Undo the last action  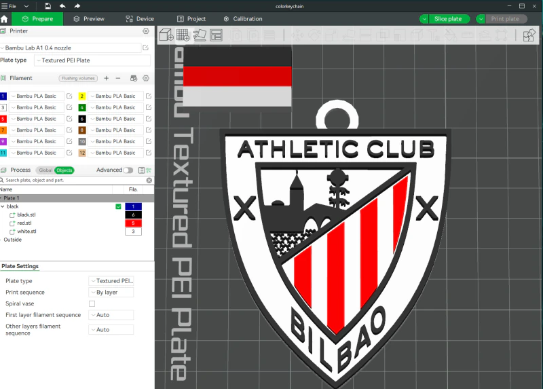pos(62,6)
